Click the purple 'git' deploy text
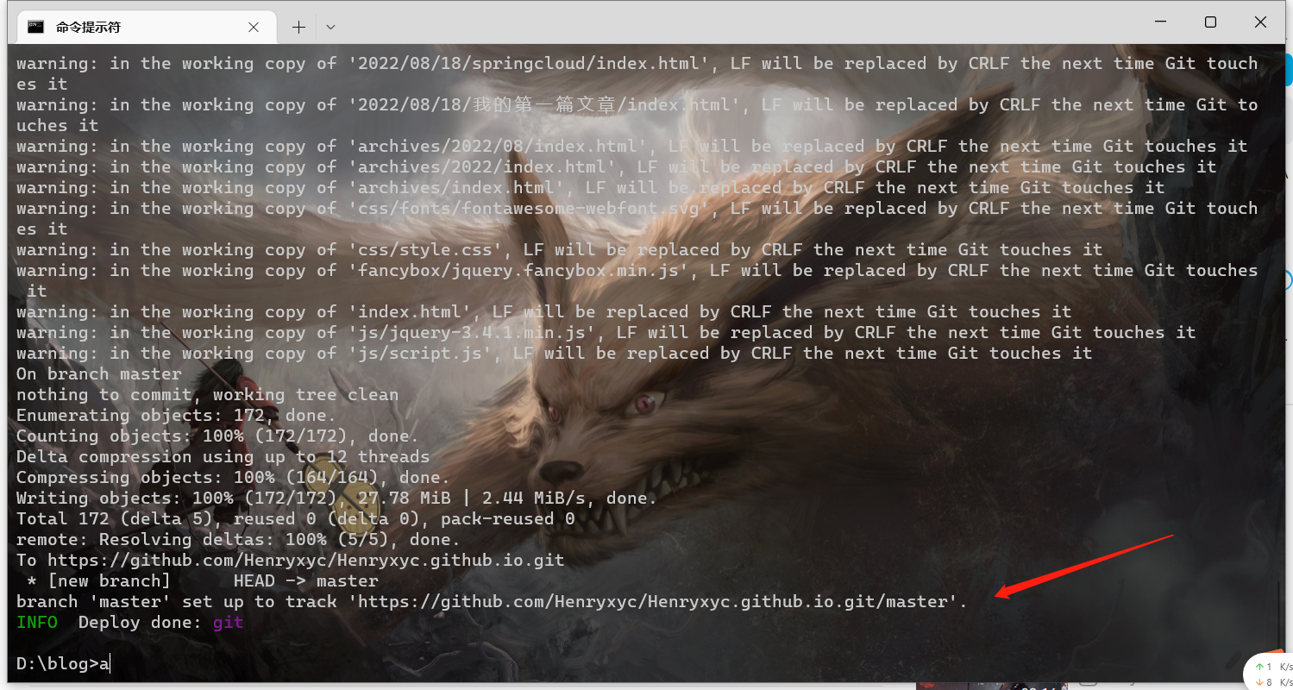The width and height of the screenshot is (1293, 690). (x=229, y=622)
